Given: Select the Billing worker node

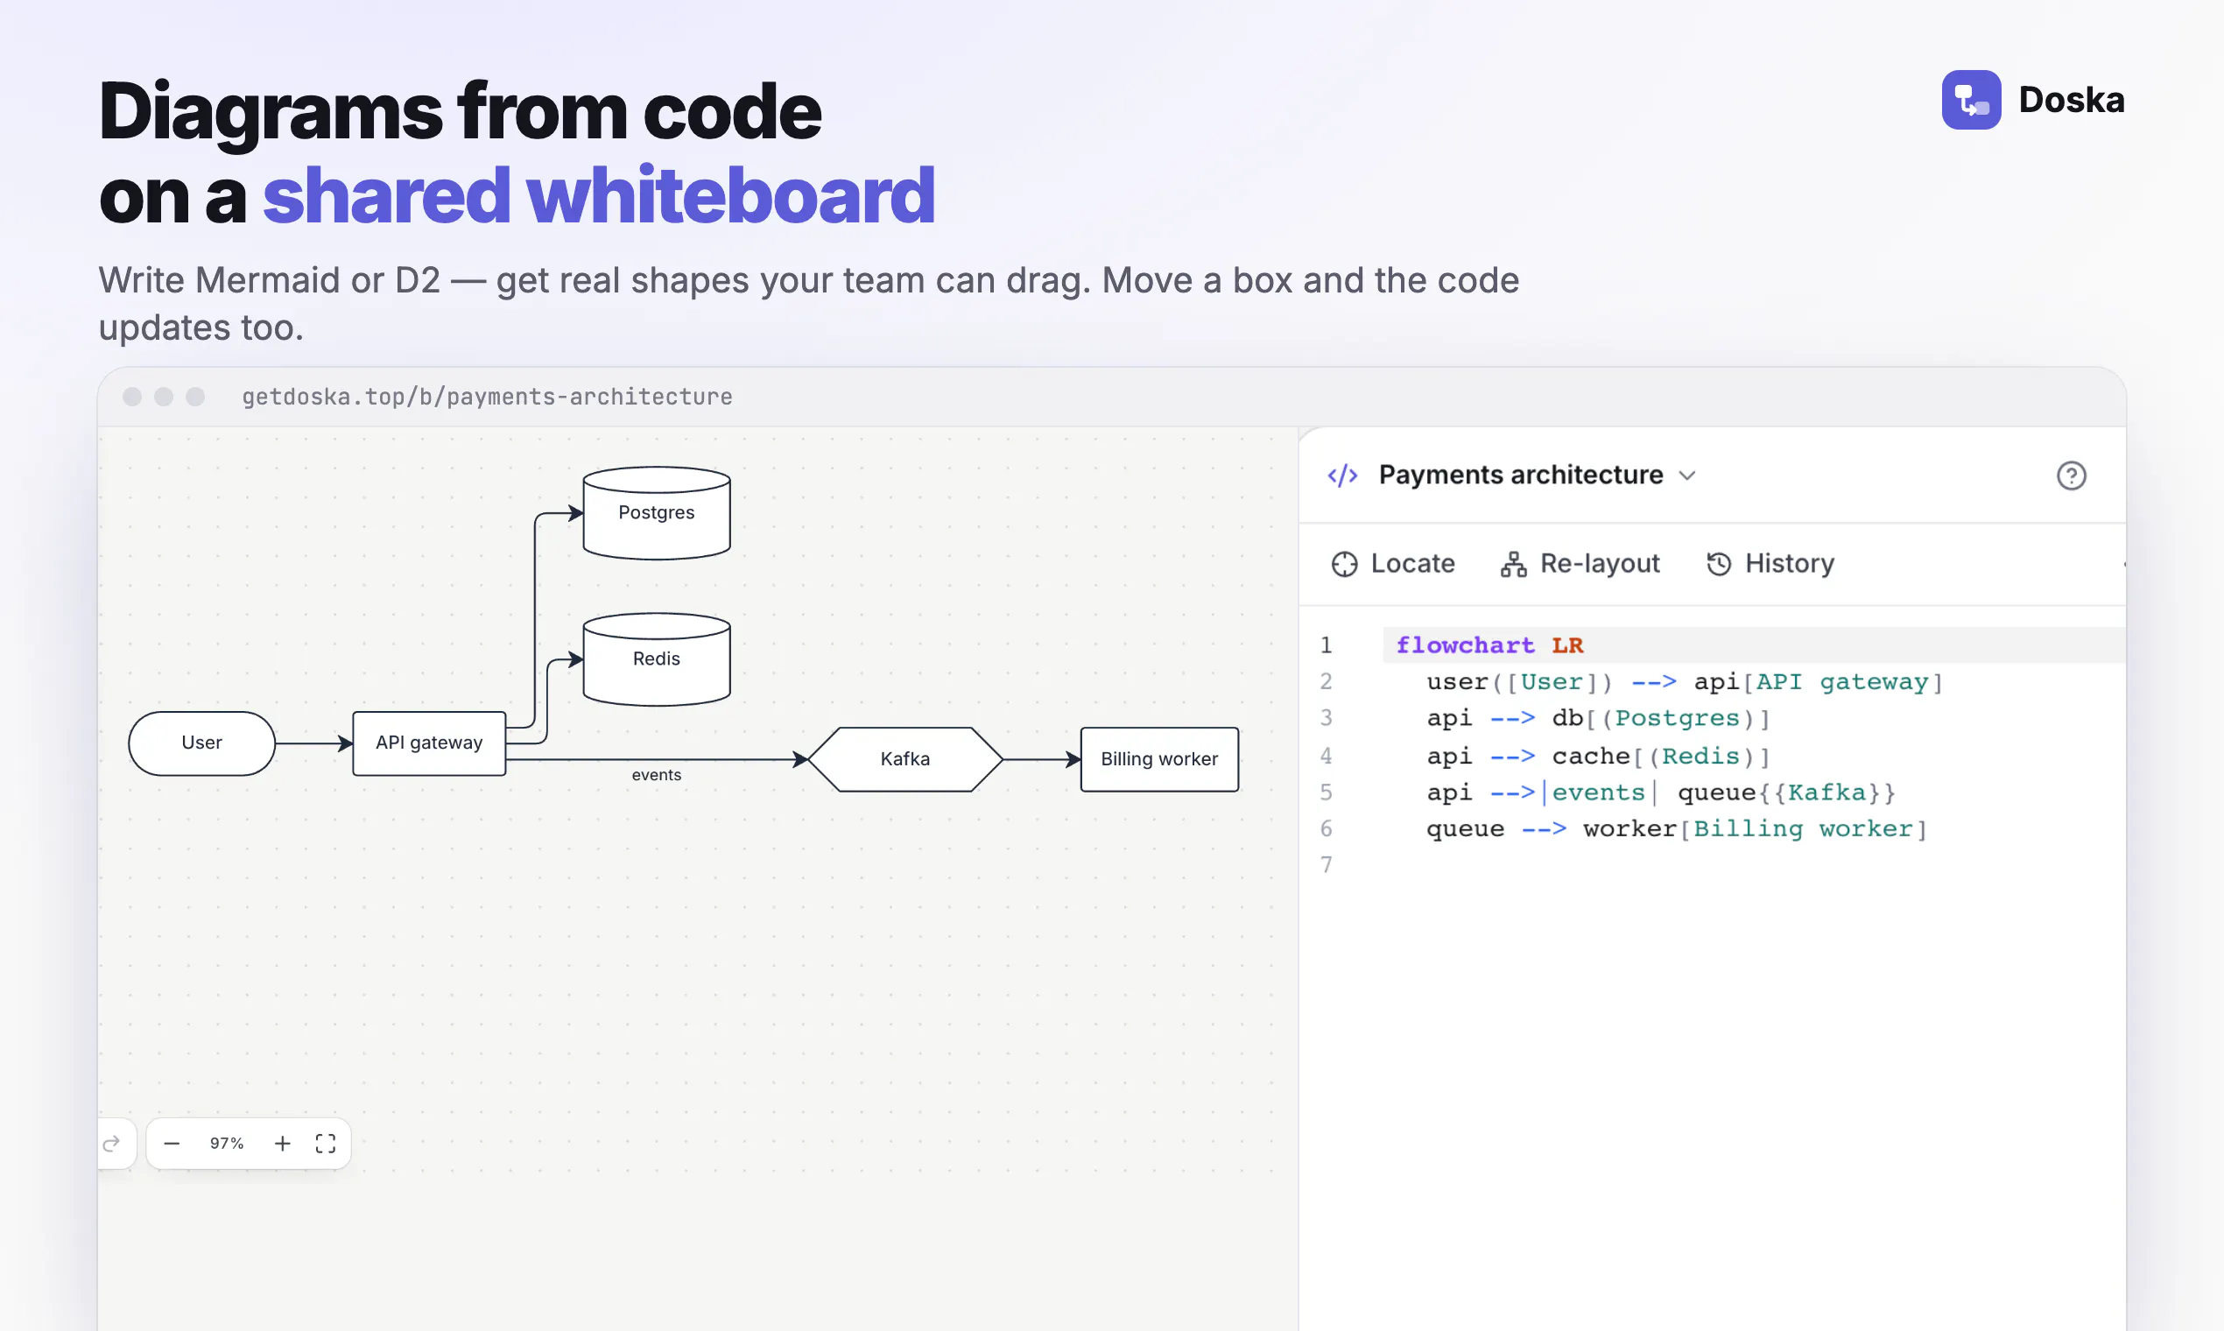Looking at the screenshot, I should (x=1159, y=759).
